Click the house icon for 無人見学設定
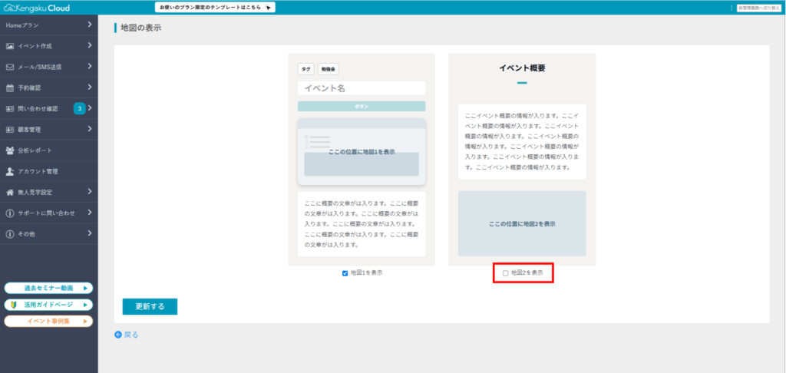Image resolution: width=786 pixels, height=373 pixels. tap(10, 192)
